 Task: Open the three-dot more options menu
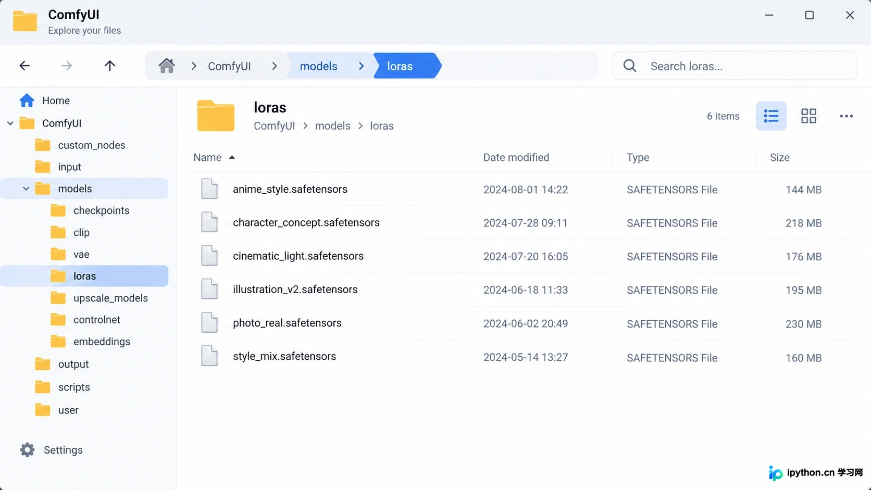(x=846, y=116)
